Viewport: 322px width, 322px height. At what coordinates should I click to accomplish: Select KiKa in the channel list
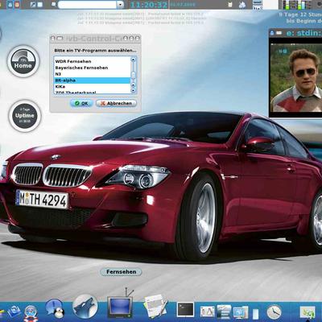click(92, 86)
